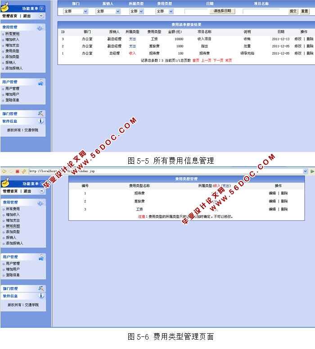Image resolution: width=315 pixels, height=349 pixels.
Task: Click the browser Back arrow in figure 5-6
Action: [4, 171]
